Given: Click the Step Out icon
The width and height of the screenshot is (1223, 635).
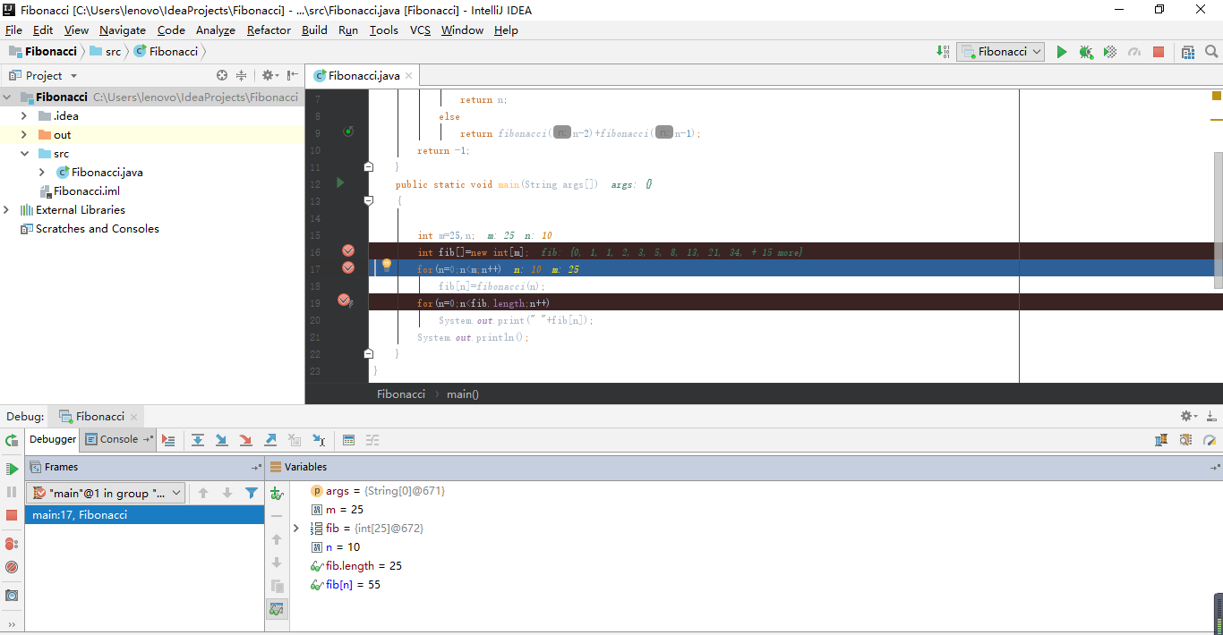Looking at the screenshot, I should coord(269,440).
